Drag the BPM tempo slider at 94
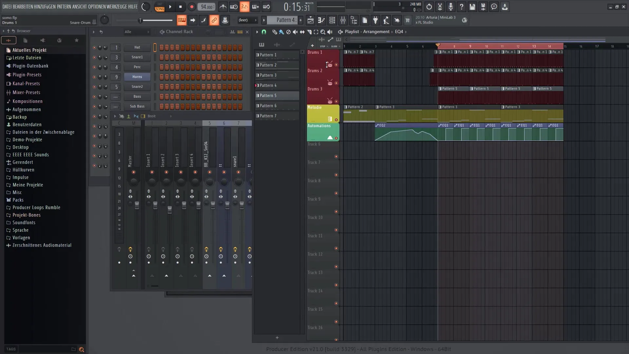This screenshot has width=629, height=354. (206, 6)
